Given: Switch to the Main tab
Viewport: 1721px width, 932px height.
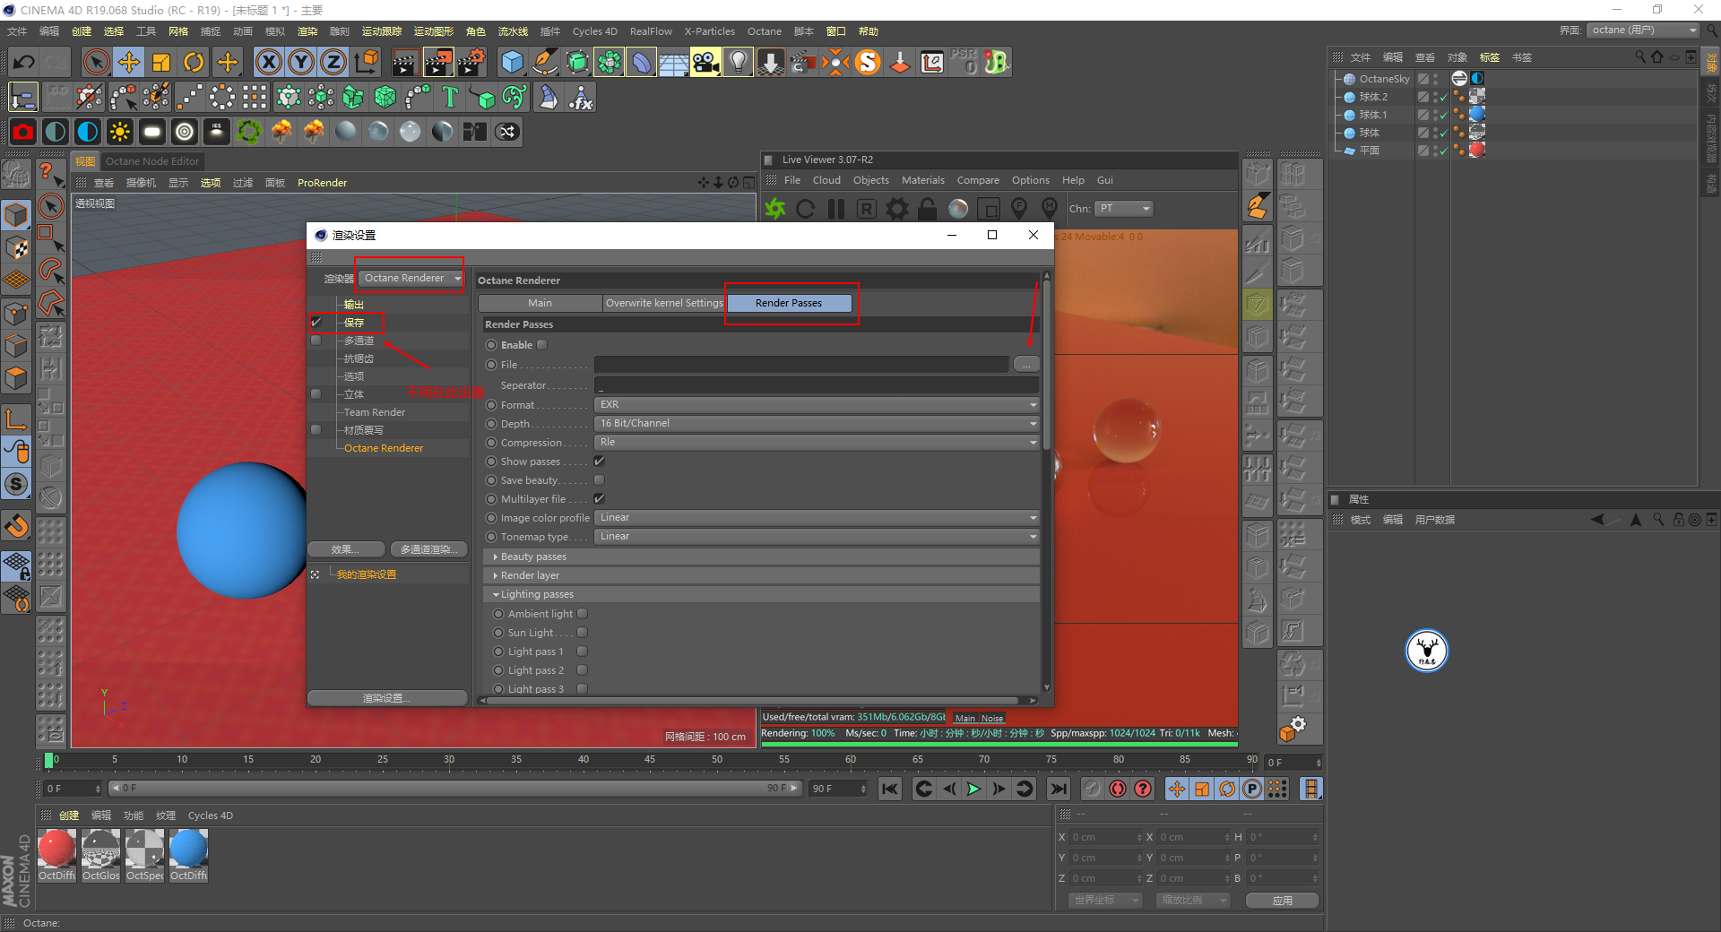Looking at the screenshot, I should point(540,303).
